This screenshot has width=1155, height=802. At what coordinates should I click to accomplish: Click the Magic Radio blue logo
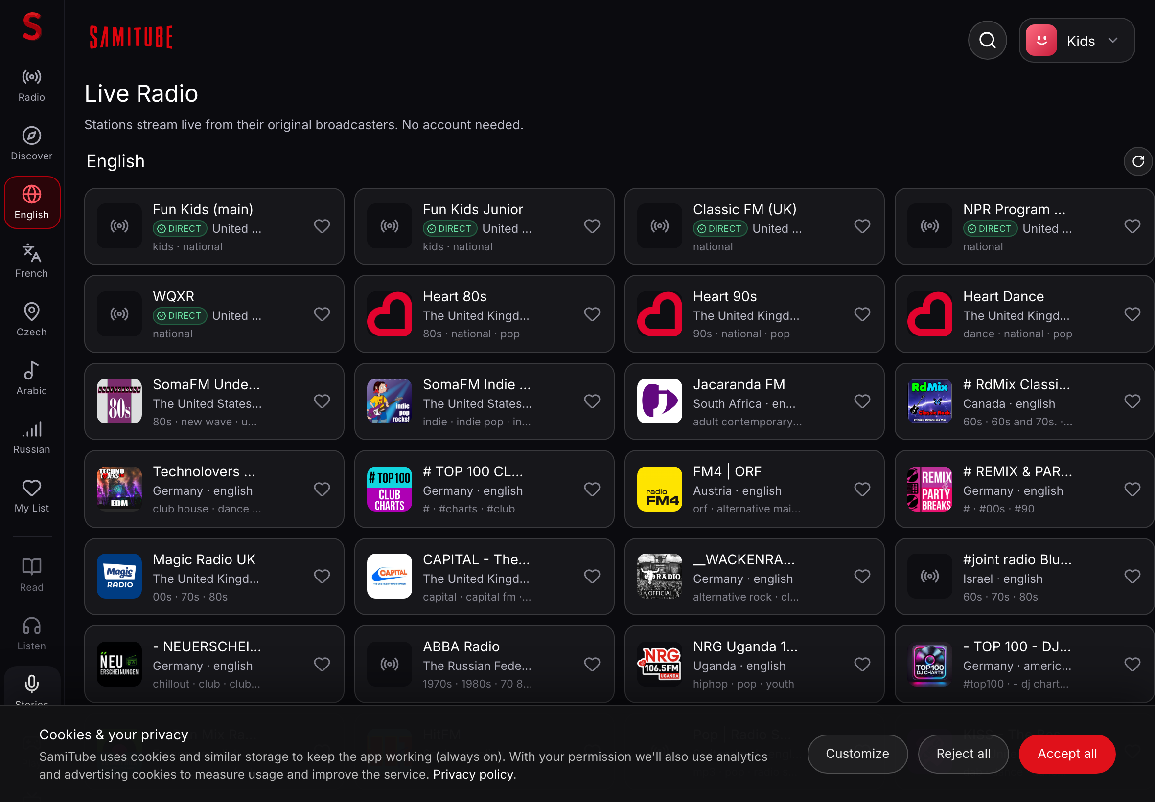119,577
